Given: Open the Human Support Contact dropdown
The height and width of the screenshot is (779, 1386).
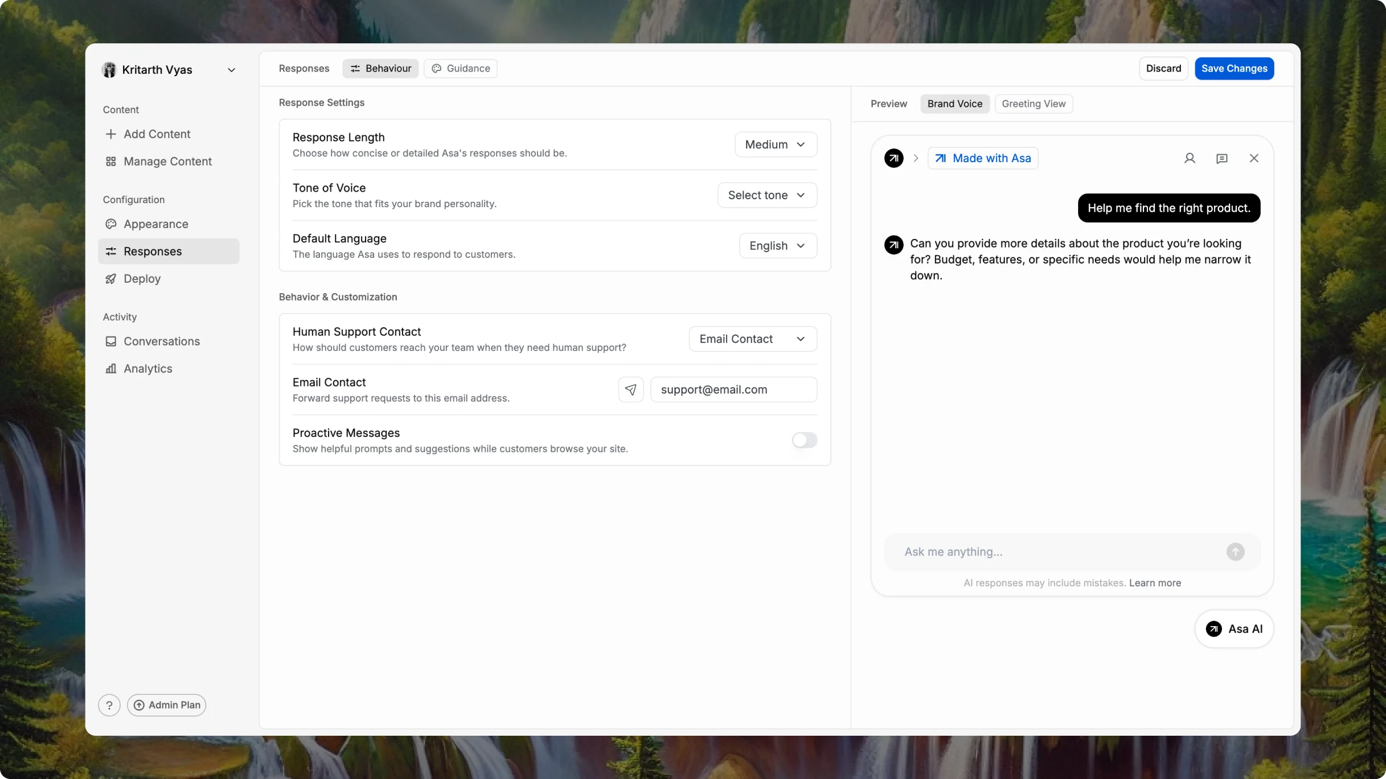Looking at the screenshot, I should tap(752, 339).
